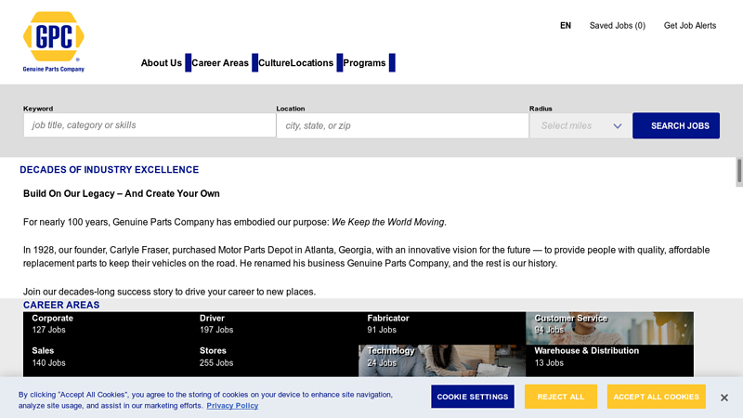Focus the Keyword job title input field
Image resolution: width=743 pixels, height=418 pixels.
pos(149,125)
